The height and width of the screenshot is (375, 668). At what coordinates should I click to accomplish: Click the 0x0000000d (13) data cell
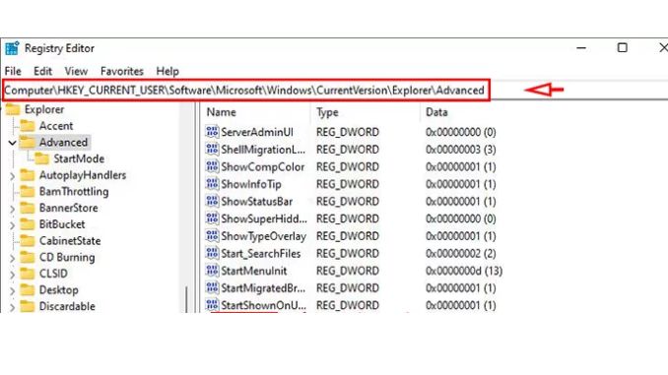click(x=463, y=271)
